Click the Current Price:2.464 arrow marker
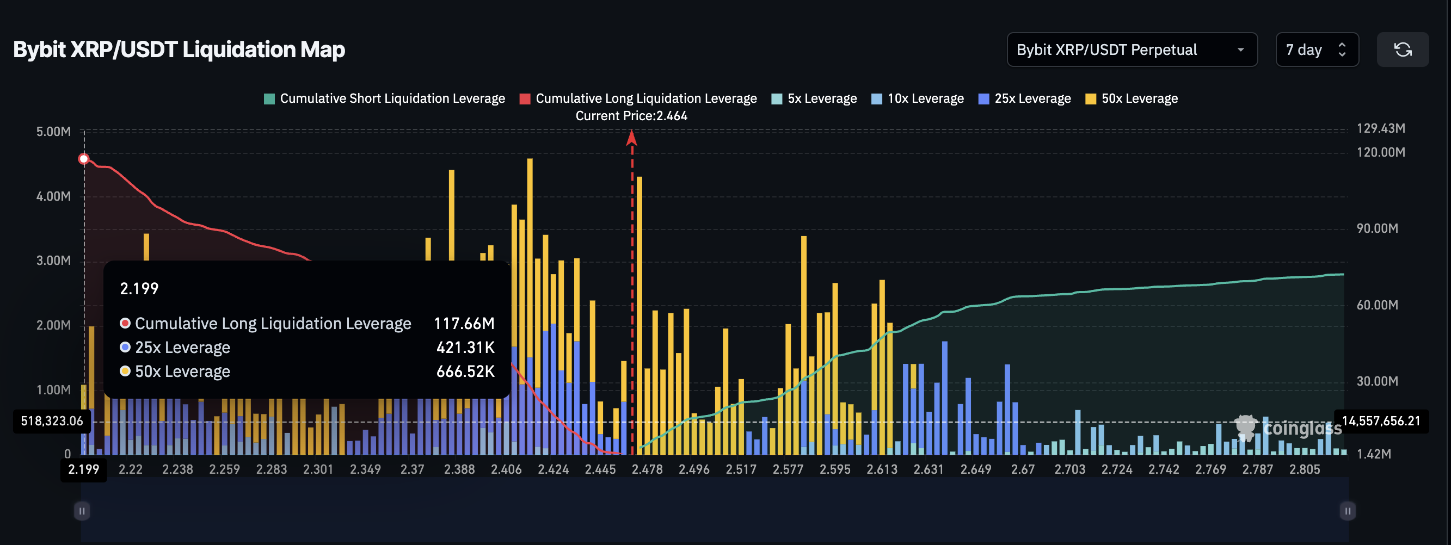This screenshot has height=545, width=1451. point(632,140)
